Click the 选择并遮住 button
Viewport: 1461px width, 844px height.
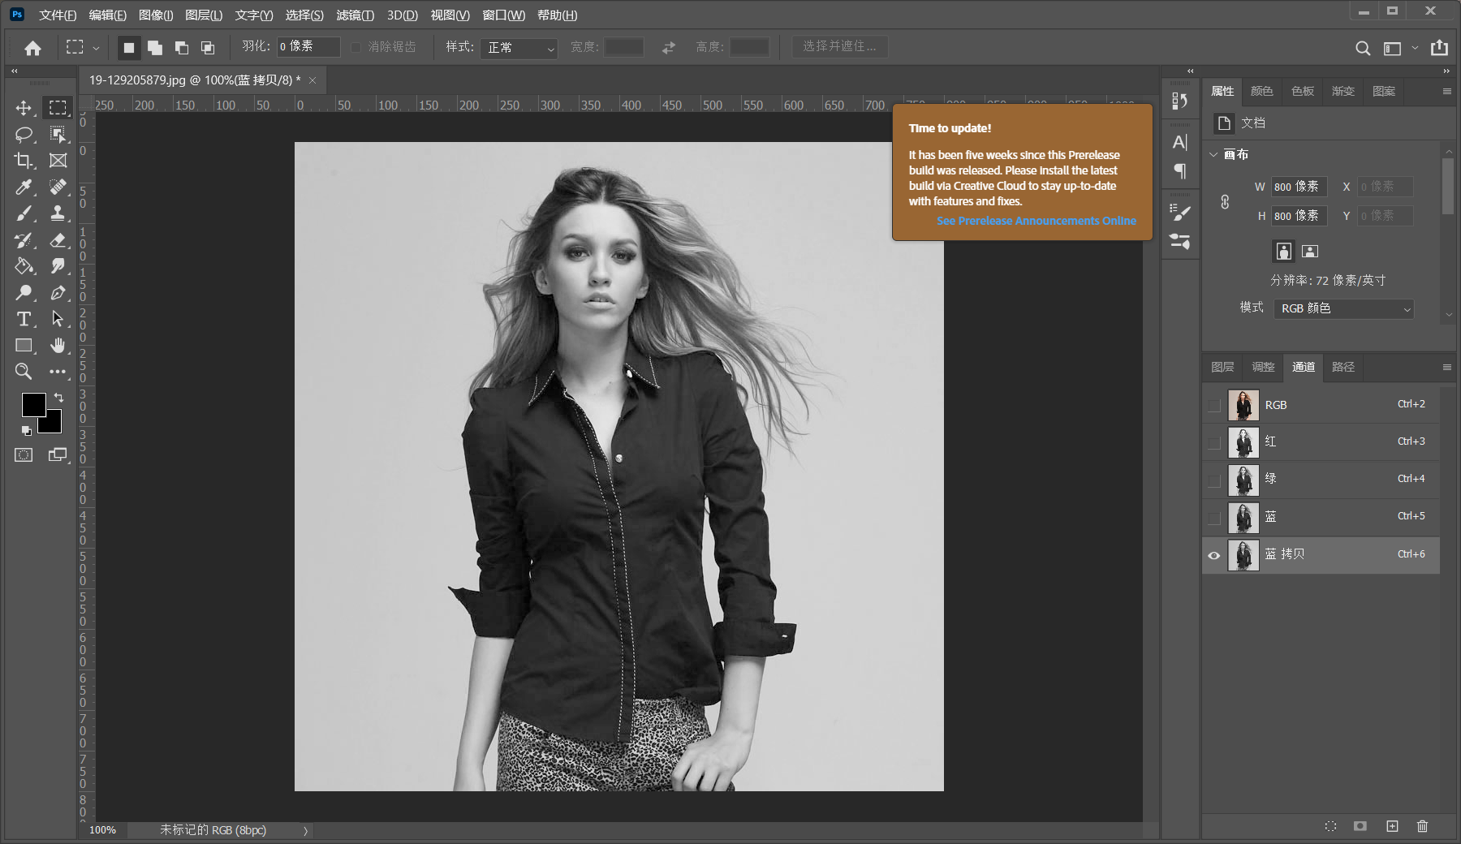[x=839, y=46]
